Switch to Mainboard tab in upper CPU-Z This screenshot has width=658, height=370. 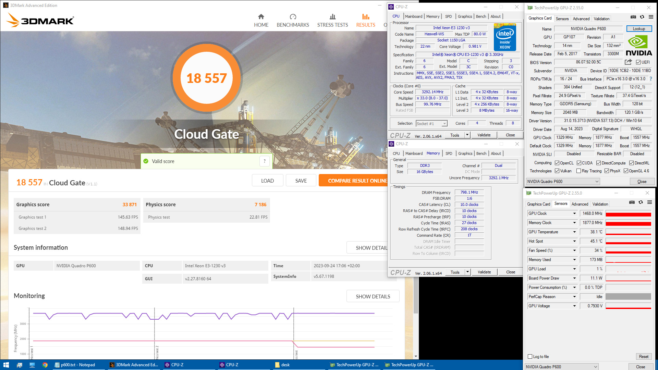[x=414, y=16]
